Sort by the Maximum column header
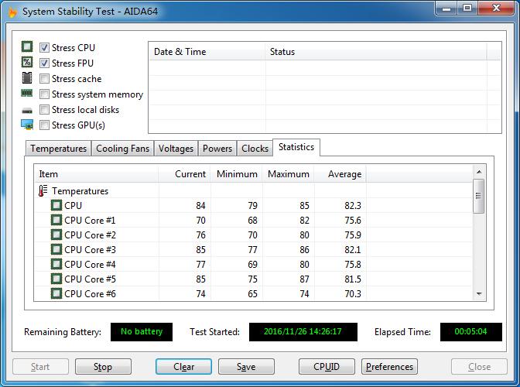 288,174
